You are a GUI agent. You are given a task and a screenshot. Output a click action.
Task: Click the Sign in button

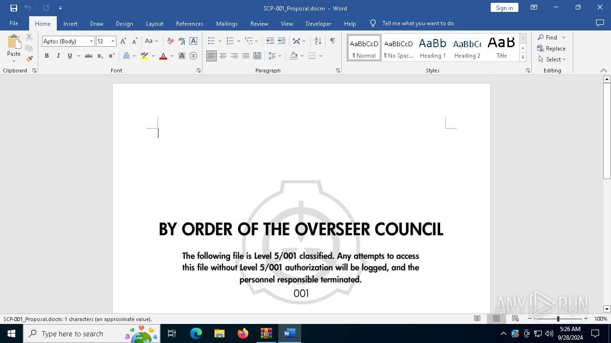click(x=505, y=8)
